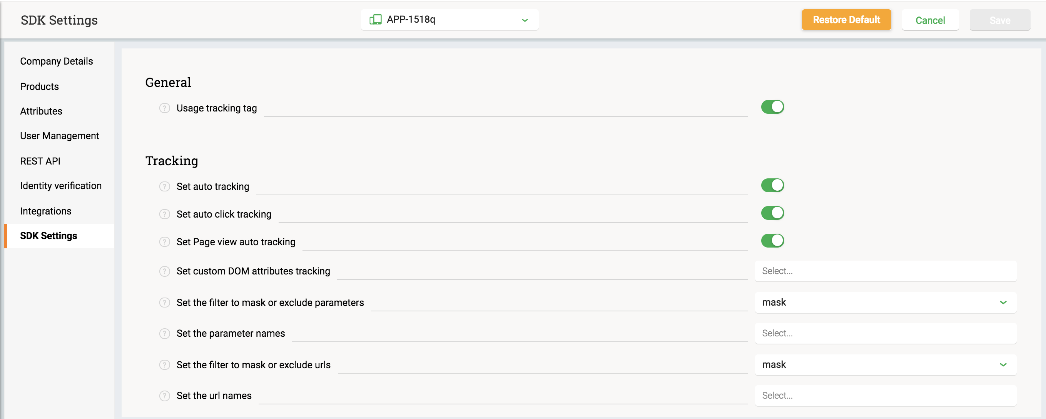Turn off Set auto click tracking switch
This screenshot has height=419, width=1046.
click(x=772, y=213)
